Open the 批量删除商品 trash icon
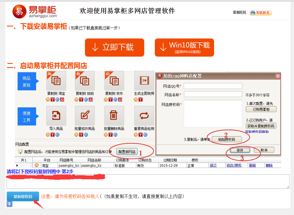The width and height of the screenshot is (294, 215). click(114, 116)
